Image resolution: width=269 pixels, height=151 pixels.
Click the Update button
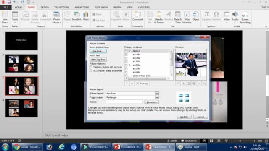tap(184, 117)
